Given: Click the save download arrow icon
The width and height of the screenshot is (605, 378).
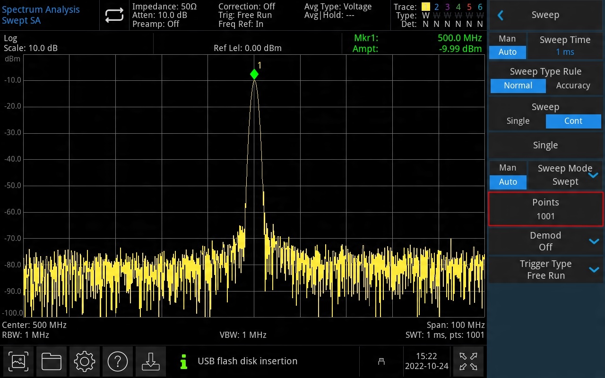Looking at the screenshot, I should [x=151, y=362].
